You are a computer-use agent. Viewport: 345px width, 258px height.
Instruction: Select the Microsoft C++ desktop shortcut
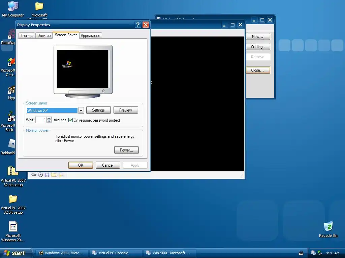click(9, 67)
